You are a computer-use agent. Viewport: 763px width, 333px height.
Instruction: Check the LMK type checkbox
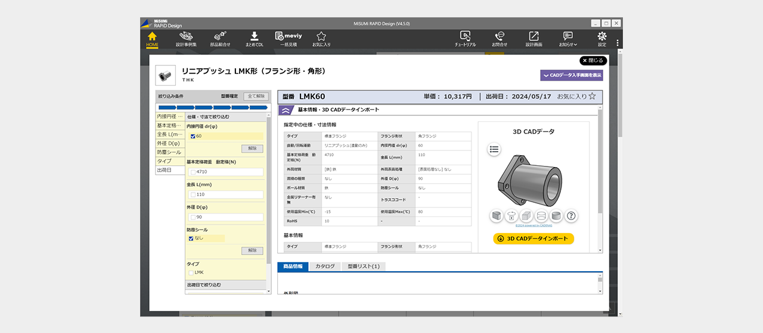click(191, 272)
